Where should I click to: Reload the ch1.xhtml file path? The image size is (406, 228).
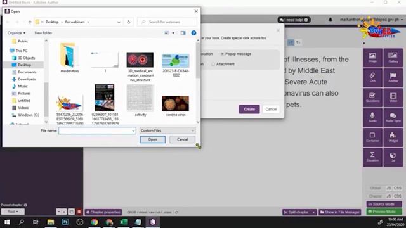point(176,212)
